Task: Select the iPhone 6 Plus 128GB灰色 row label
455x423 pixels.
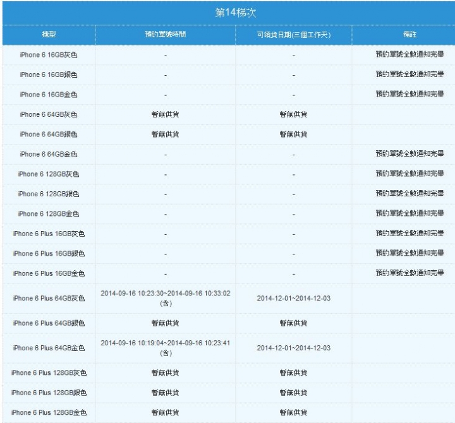Action: 49,372
